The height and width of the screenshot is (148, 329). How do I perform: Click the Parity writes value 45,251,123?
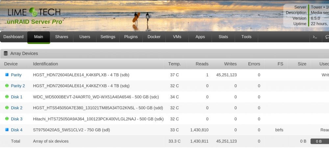[226, 75]
